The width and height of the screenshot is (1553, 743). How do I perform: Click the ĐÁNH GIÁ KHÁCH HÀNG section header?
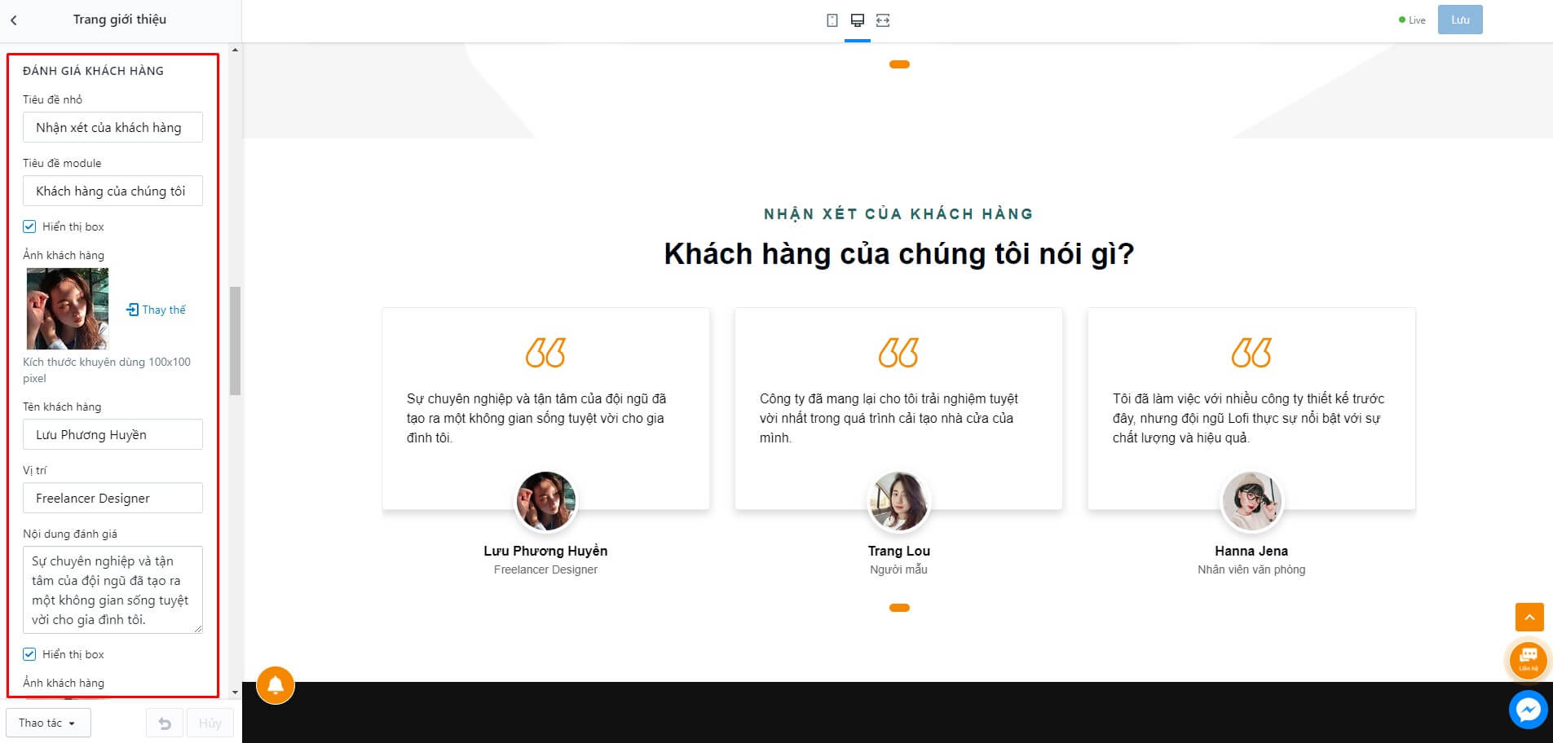tap(93, 71)
